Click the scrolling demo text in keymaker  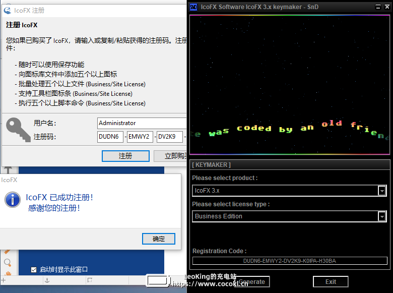pyautogui.click(x=290, y=129)
